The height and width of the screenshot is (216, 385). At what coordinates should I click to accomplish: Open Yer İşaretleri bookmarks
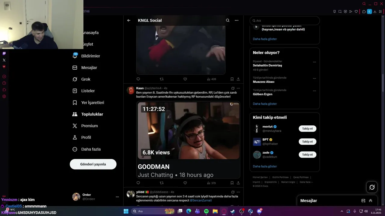pyautogui.click(x=88, y=103)
